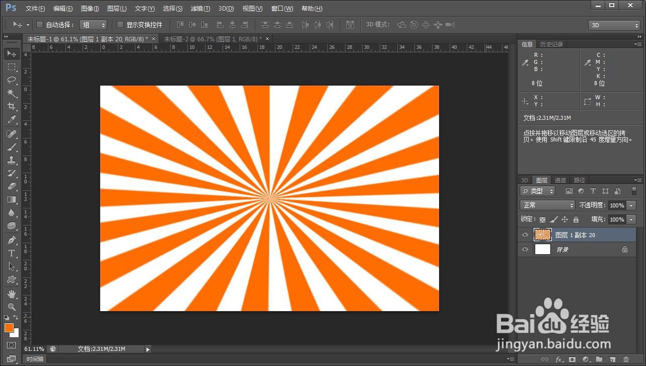
Task: Select the Rectangular Marquee tool
Action: point(12,66)
